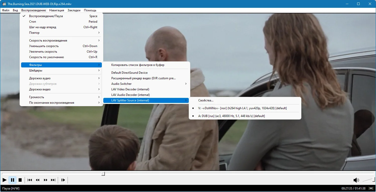The image size is (376, 192).
Task: Click the volume slider
Action: [368, 180]
